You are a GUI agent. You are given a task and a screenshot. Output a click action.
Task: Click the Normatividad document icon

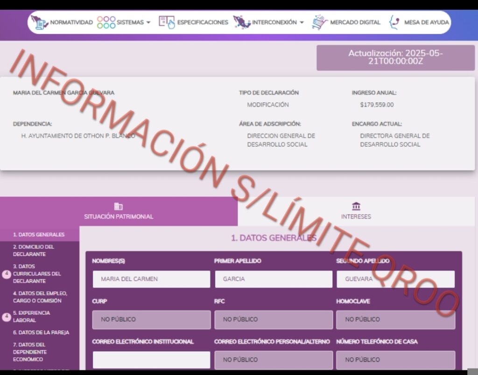point(39,22)
